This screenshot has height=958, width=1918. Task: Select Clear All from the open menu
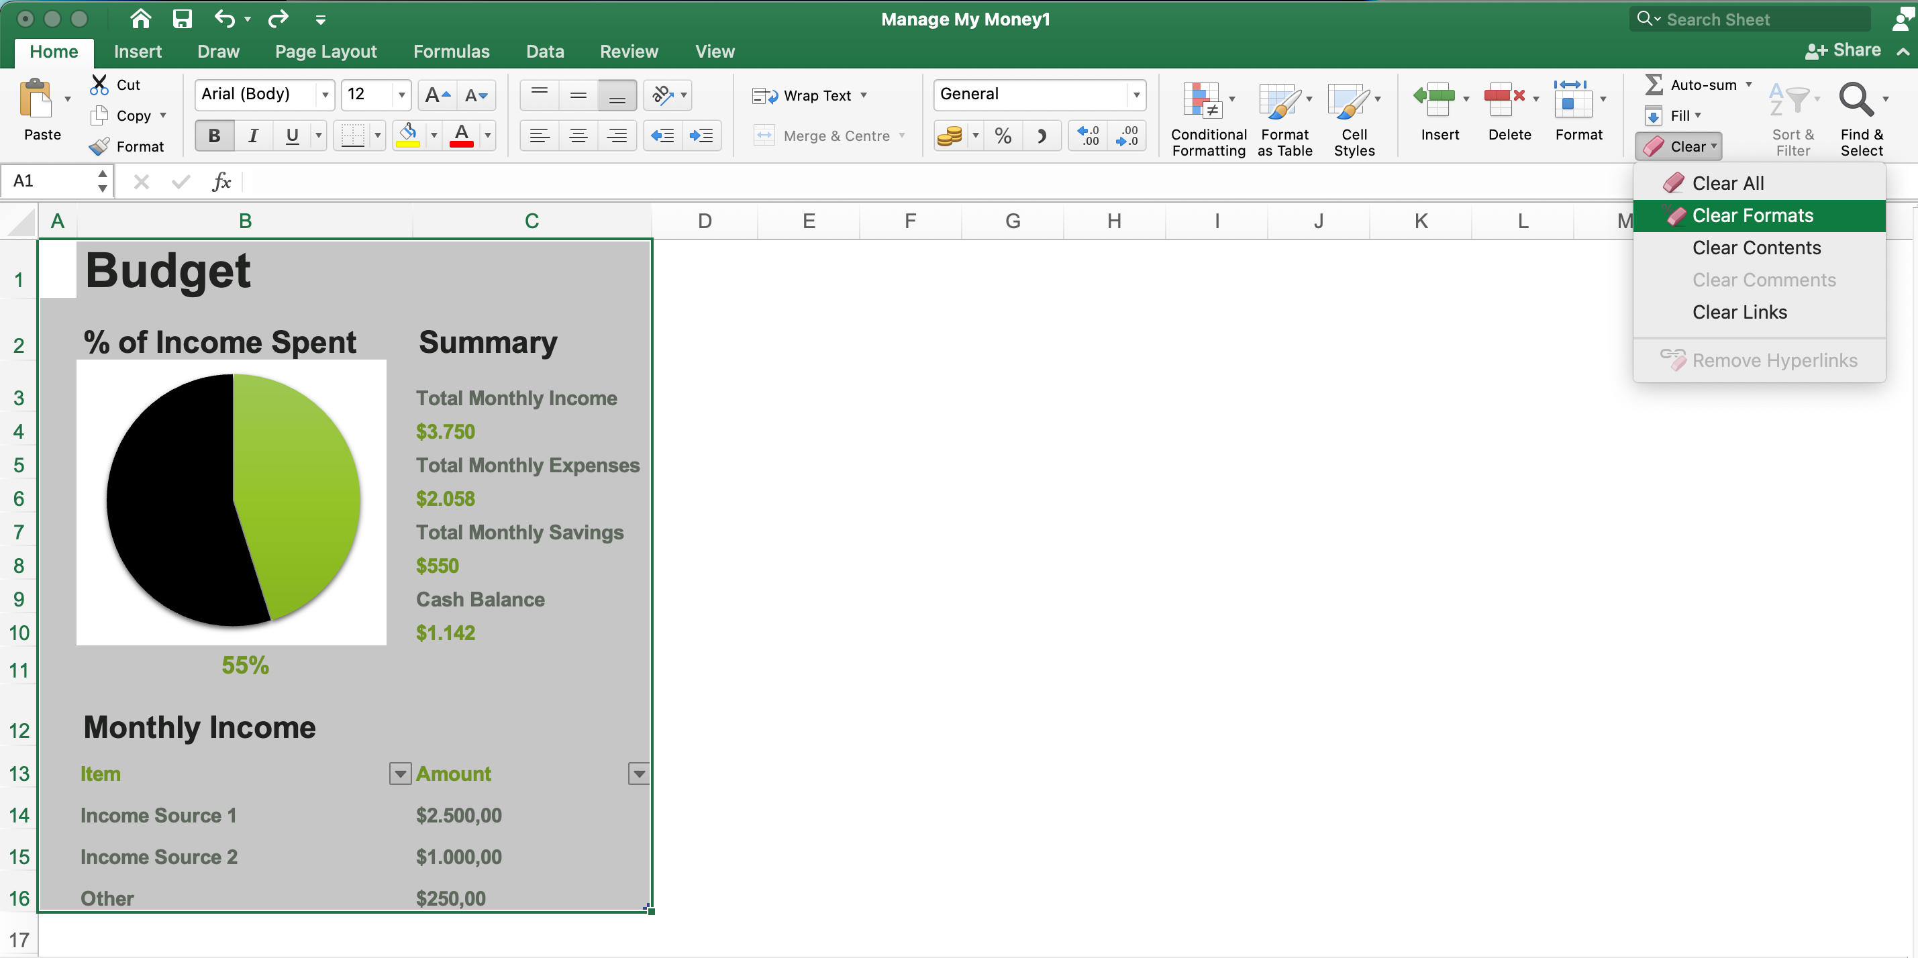click(x=1728, y=182)
